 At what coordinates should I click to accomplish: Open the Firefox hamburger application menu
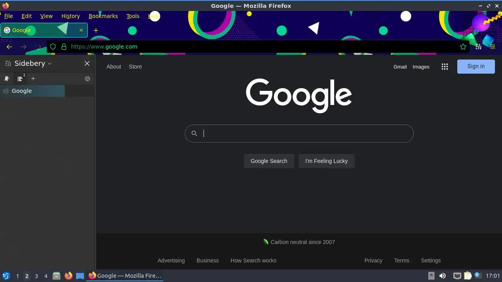493,47
